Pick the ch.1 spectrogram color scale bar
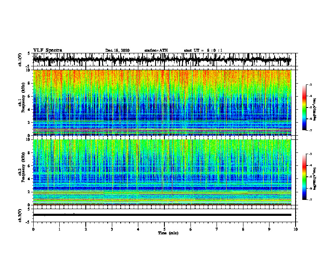Viewport: 333px width, 257px height. click(x=304, y=108)
